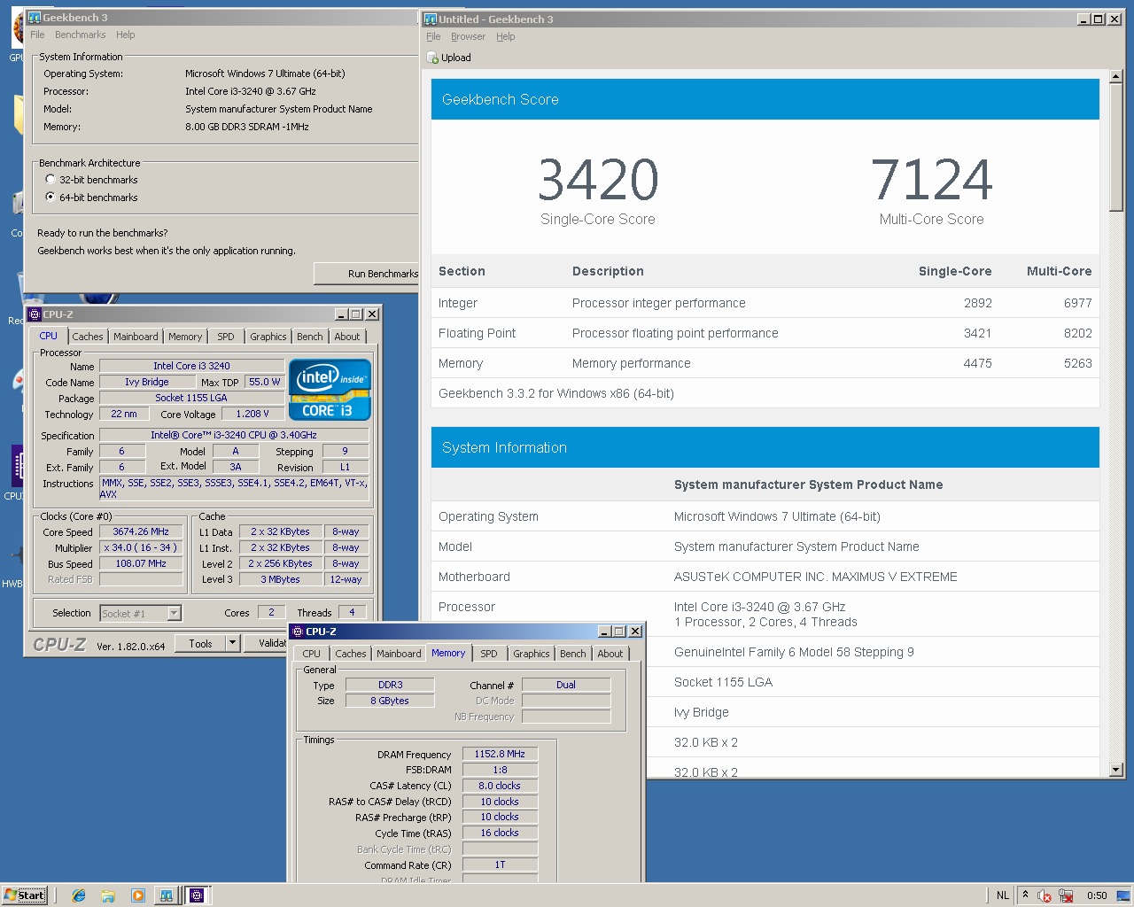Image resolution: width=1134 pixels, height=907 pixels.
Task: Click Command Rate 1T value
Action: point(500,864)
